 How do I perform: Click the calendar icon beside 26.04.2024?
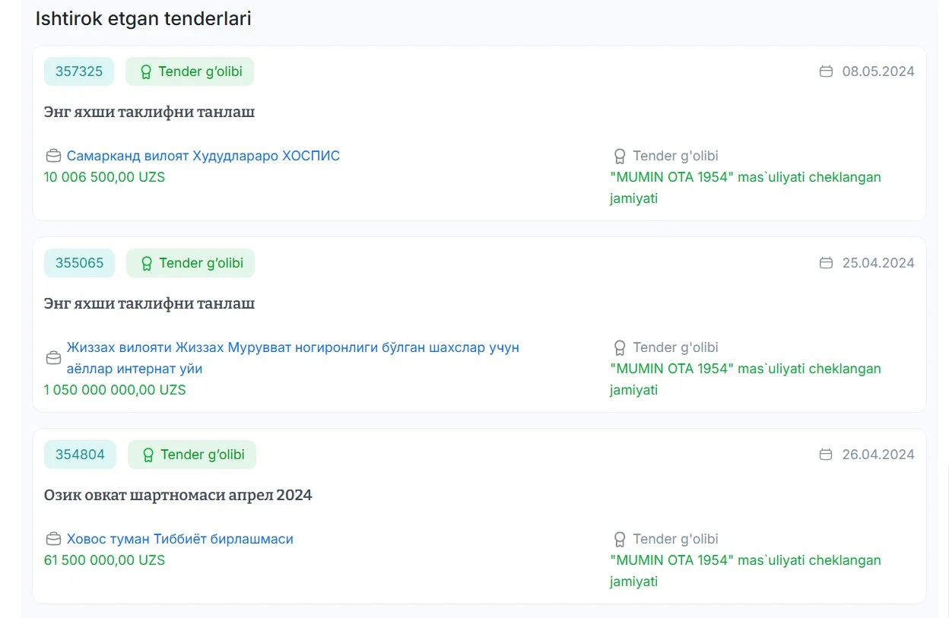(x=826, y=455)
